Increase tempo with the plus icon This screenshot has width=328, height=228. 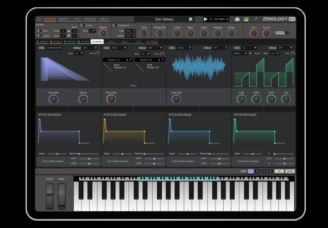227,19
